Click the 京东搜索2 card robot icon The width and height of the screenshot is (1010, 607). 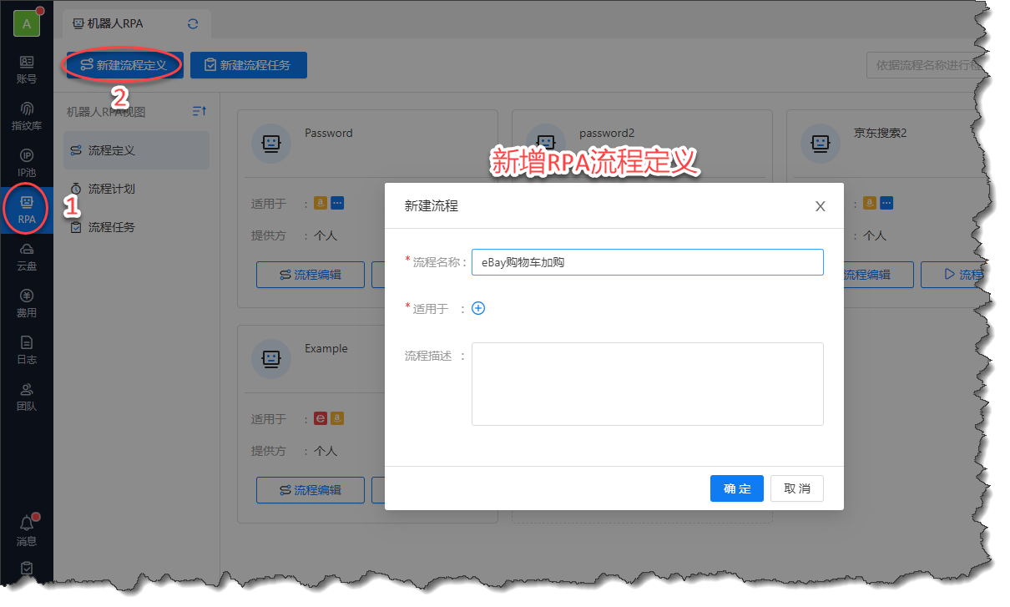[821, 144]
